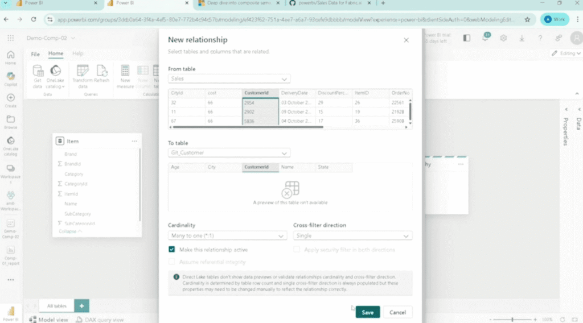Open the sidebar more options ellipsis
This screenshot has width=583, height=323.
pyautogui.click(x=10, y=280)
